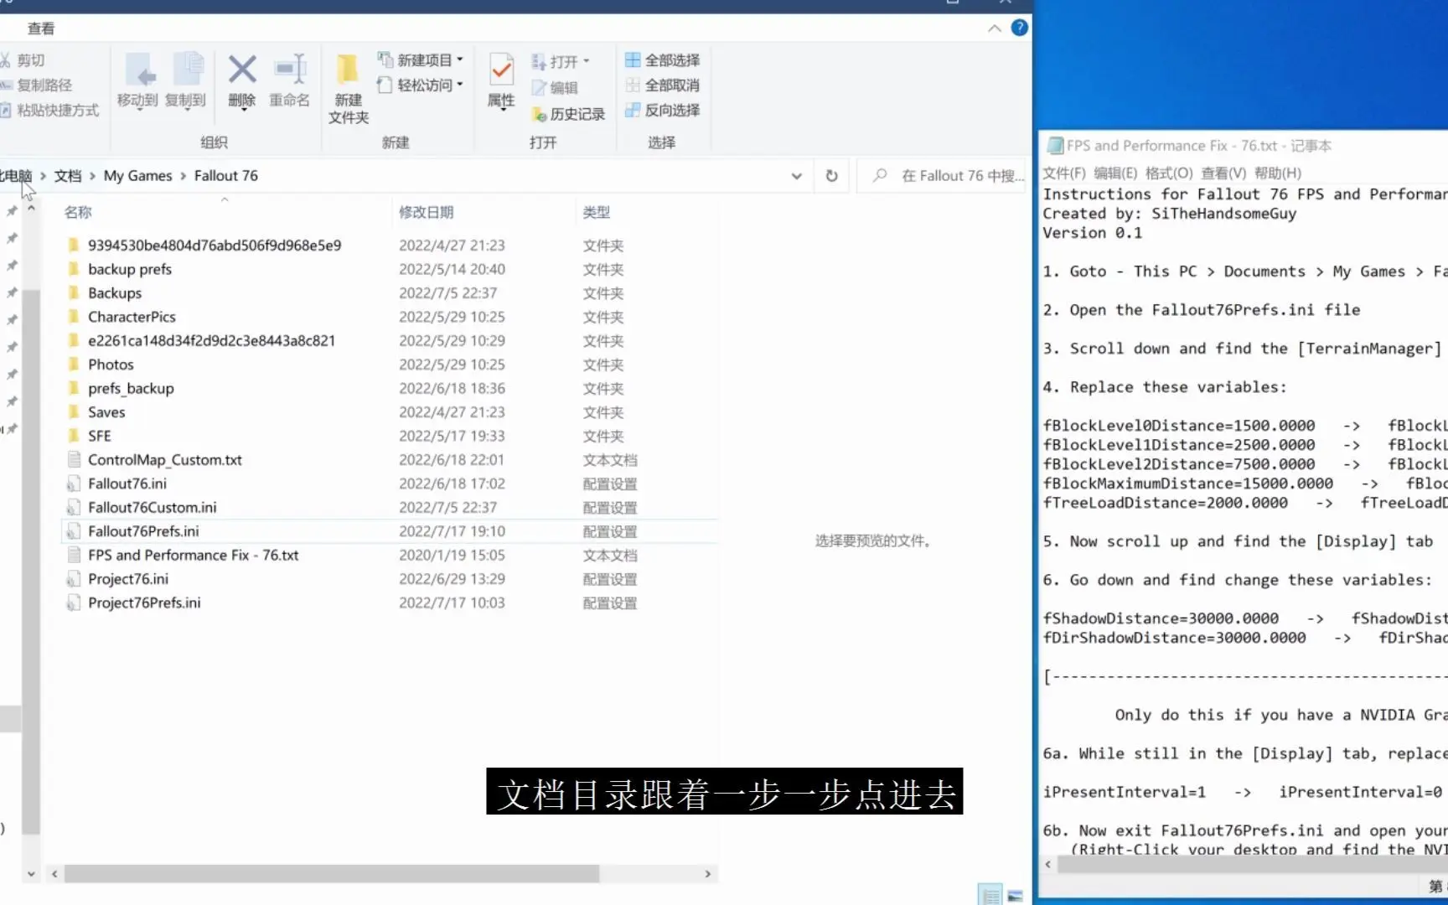This screenshot has width=1448, height=905.
Task: Collapse the ribbon with the chevron arrow
Action: tap(995, 28)
